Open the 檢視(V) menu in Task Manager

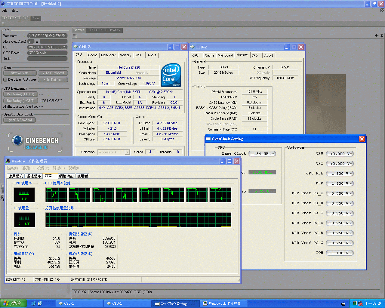[x=43, y=168]
